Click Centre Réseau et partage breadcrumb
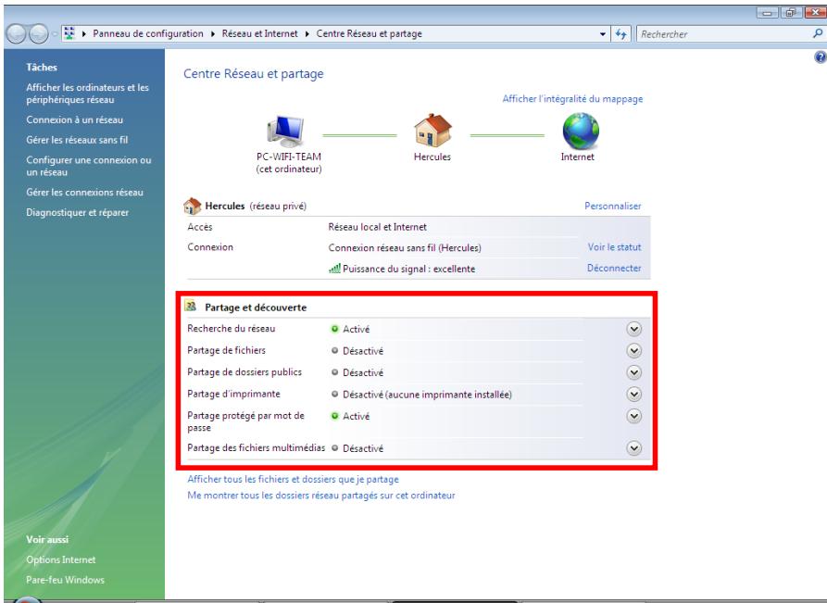The height and width of the screenshot is (603, 827). pos(370,33)
